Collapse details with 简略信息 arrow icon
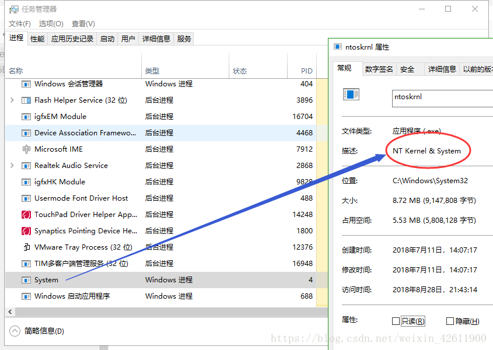 pos(15,331)
